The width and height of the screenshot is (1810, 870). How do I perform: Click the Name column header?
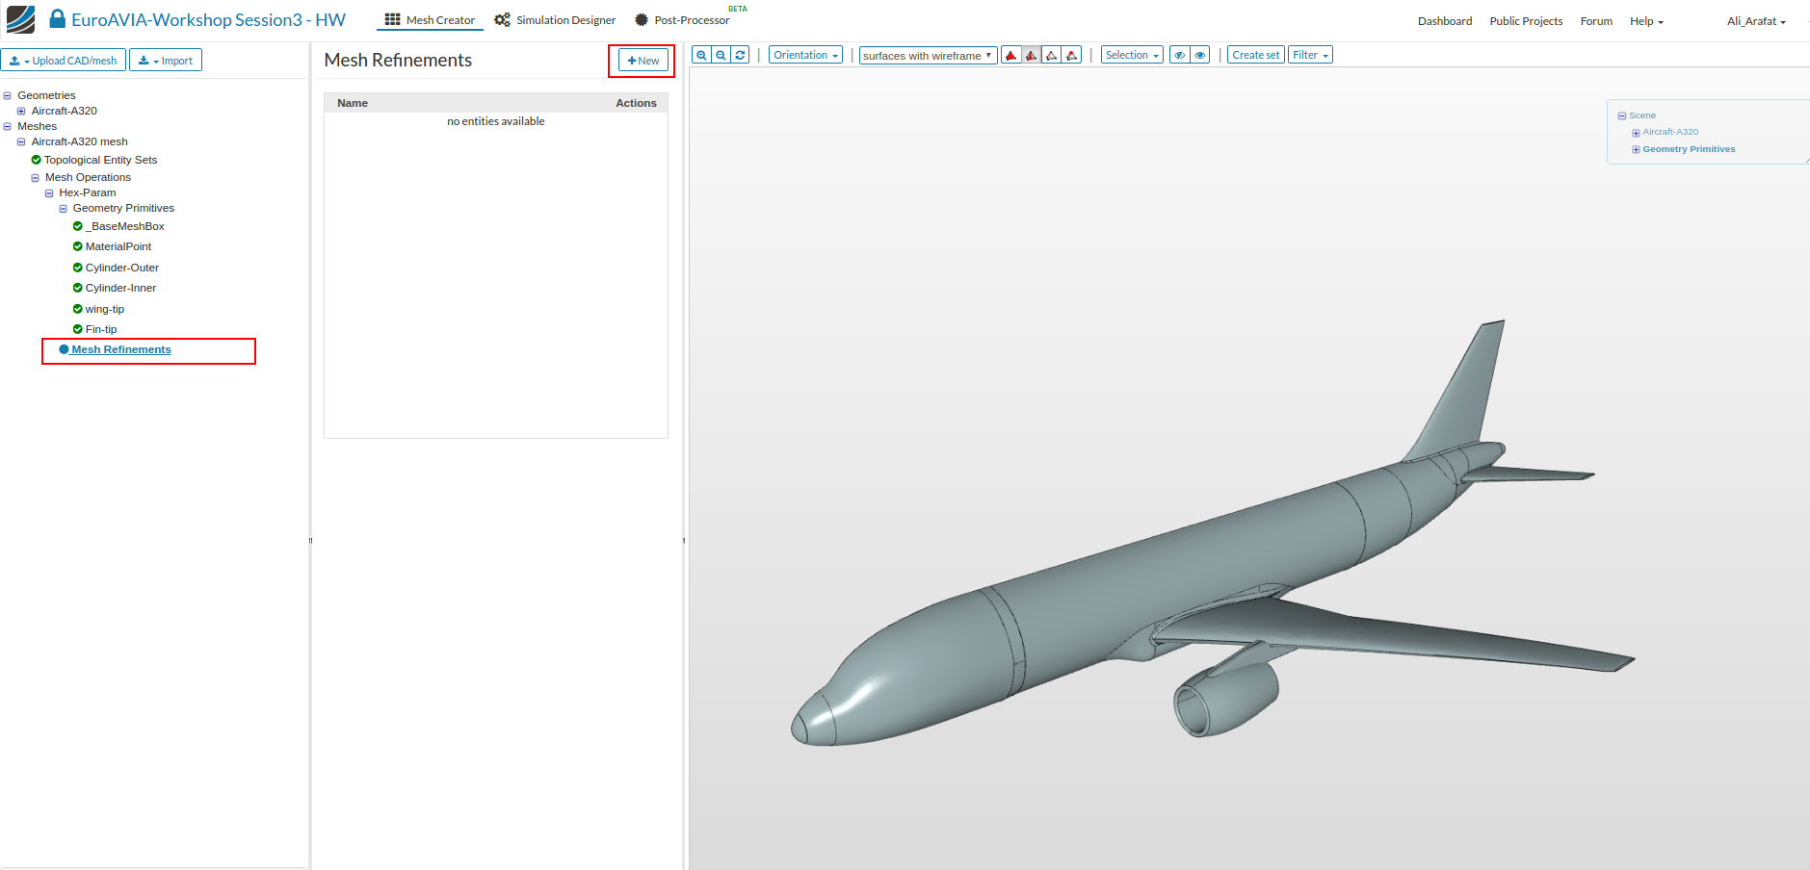coord(353,103)
